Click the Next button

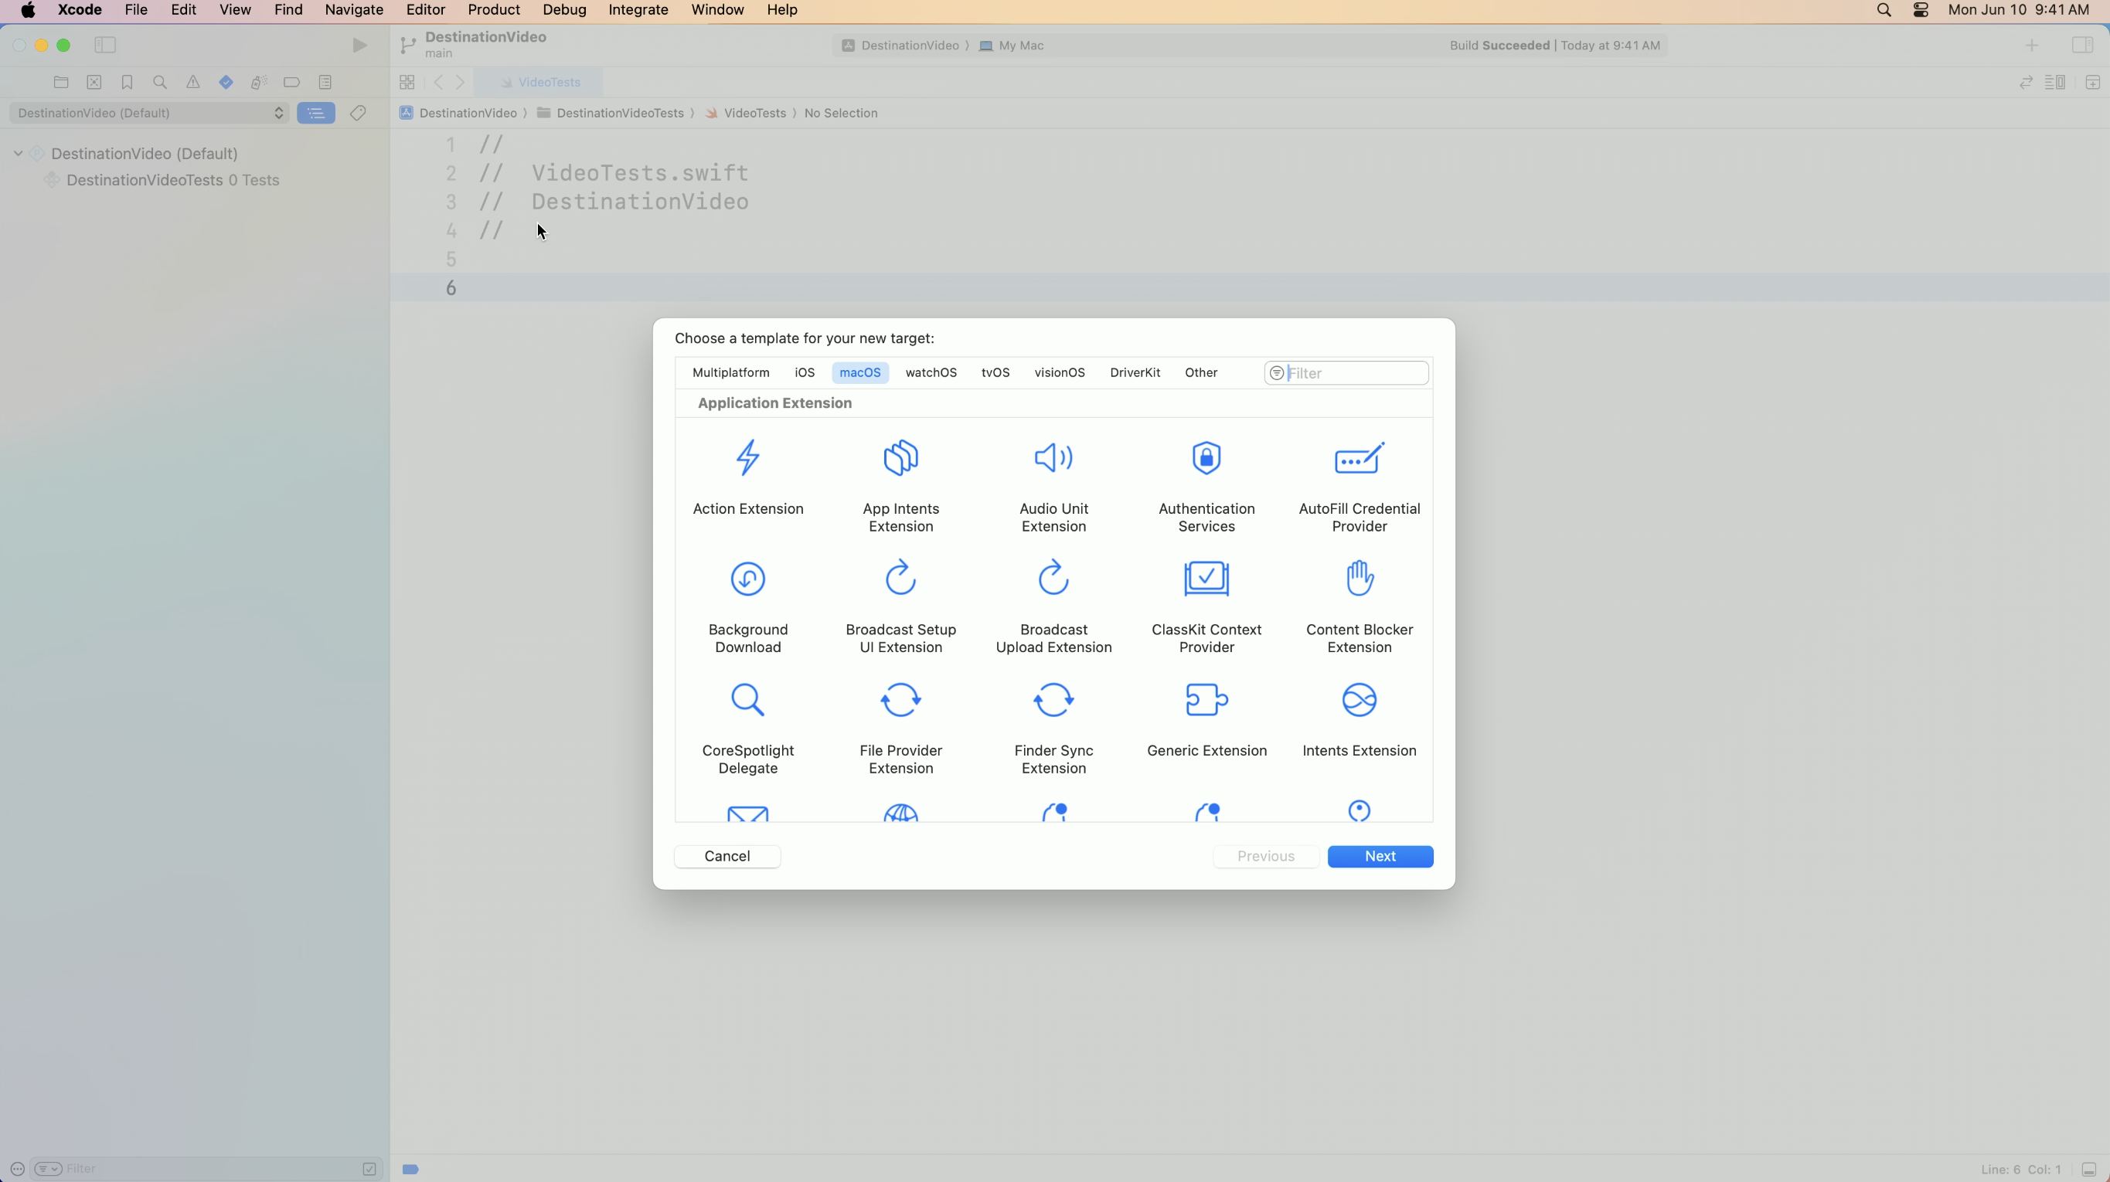(1380, 856)
